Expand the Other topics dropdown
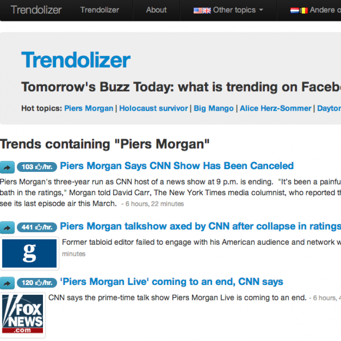 coord(228,10)
